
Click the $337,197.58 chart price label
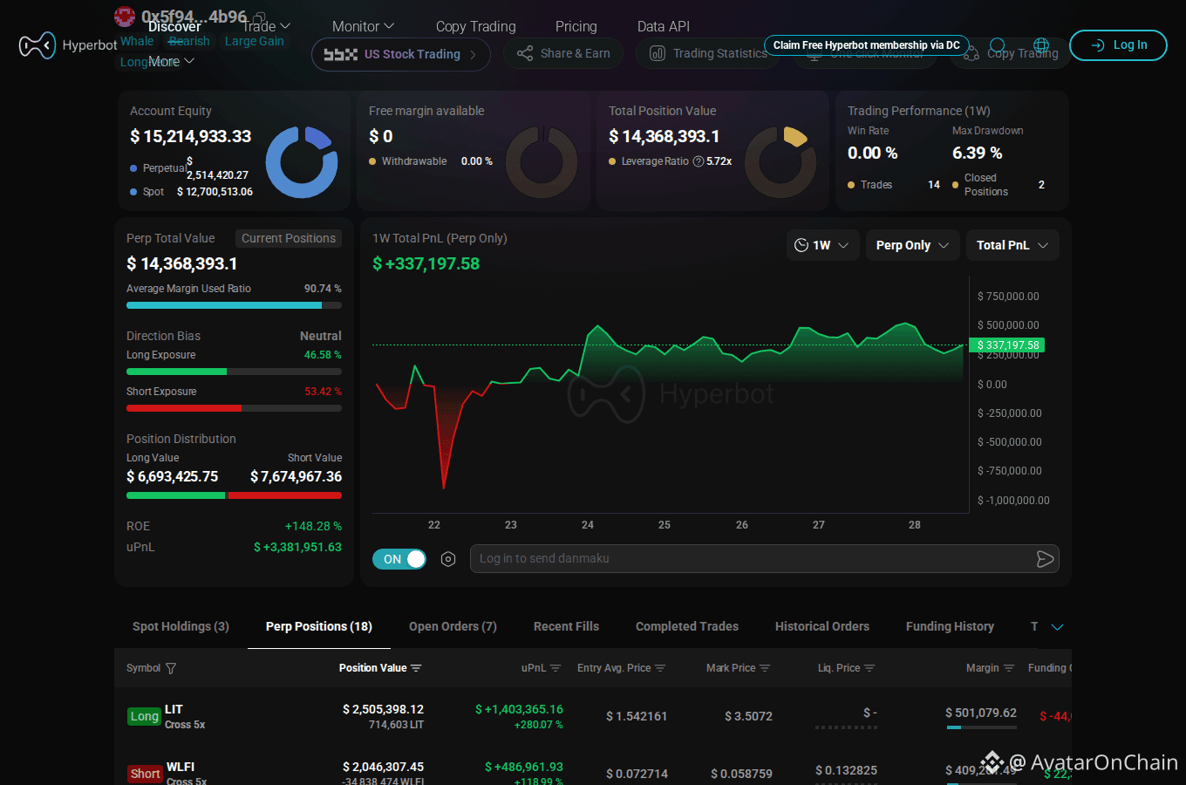tap(1007, 345)
